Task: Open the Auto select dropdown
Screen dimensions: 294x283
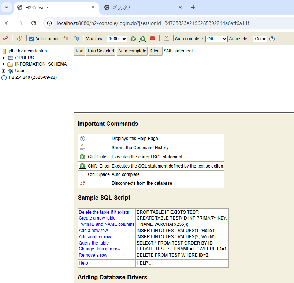Action: 260,39
